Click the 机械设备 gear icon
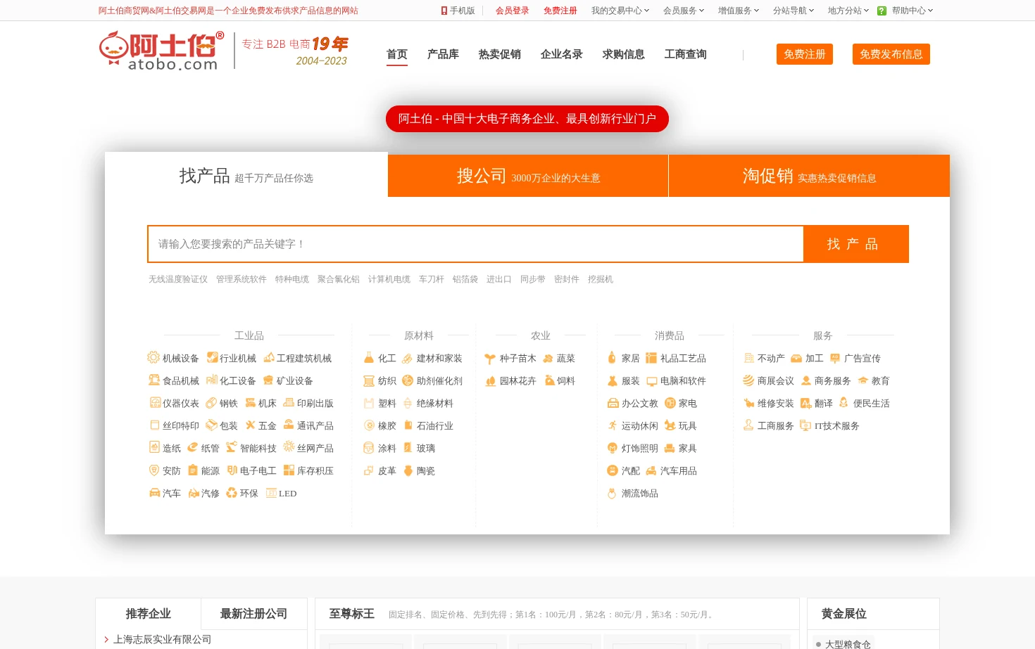The width and height of the screenshot is (1035, 649). click(x=153, y=357)
